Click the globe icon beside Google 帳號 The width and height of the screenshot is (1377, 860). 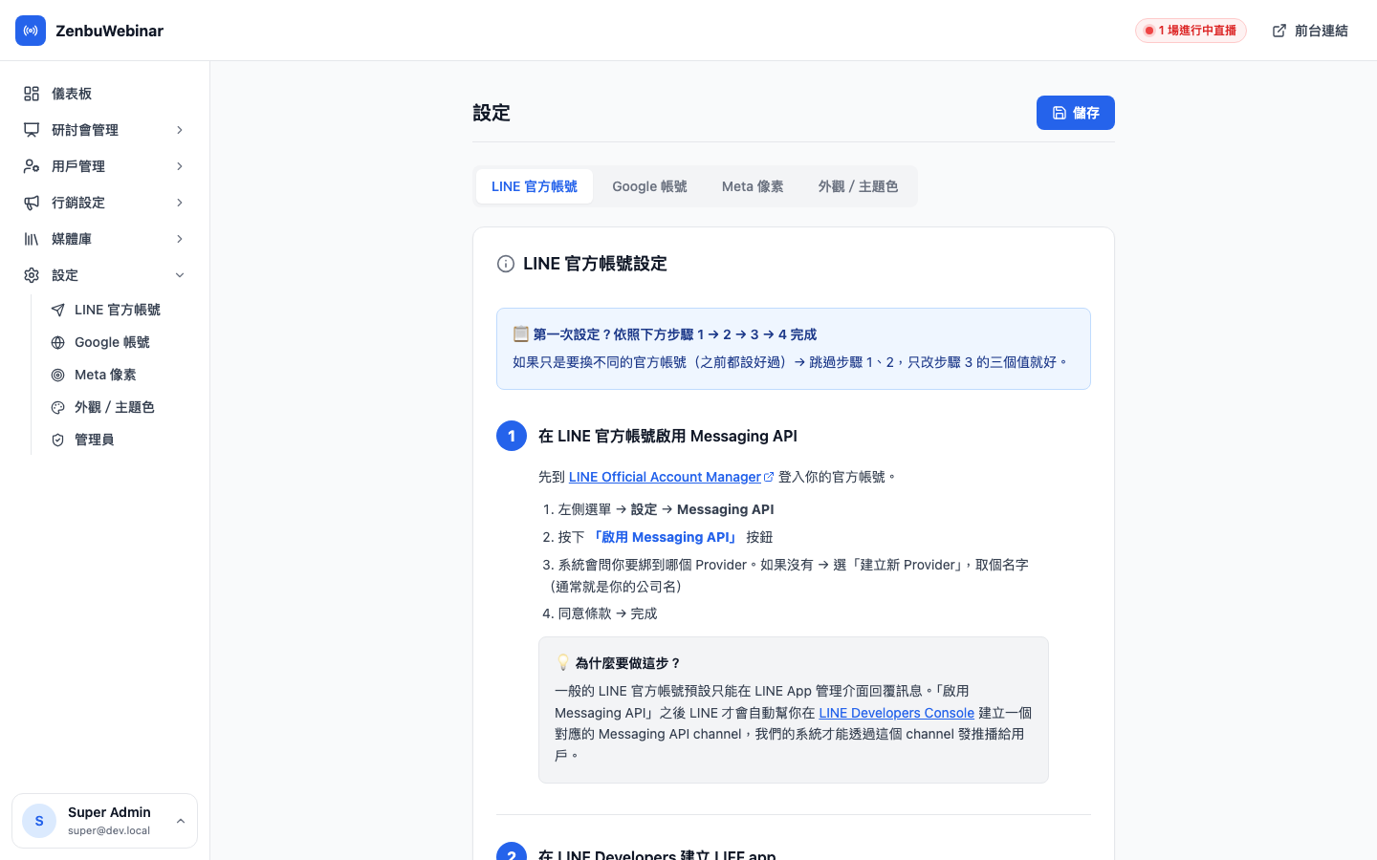click(x=58, y=342)
